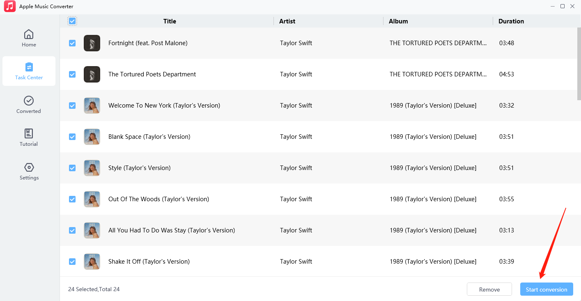Click the Duration column header

point(511,21)
